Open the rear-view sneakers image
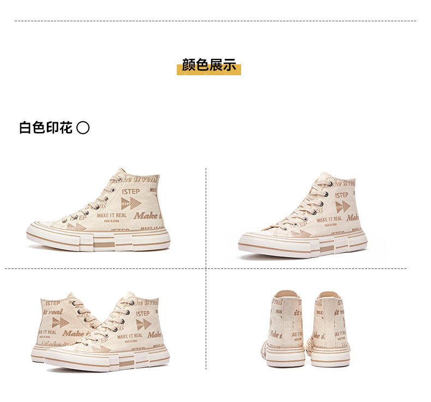 pyautogui.click(x=306, y=328)
